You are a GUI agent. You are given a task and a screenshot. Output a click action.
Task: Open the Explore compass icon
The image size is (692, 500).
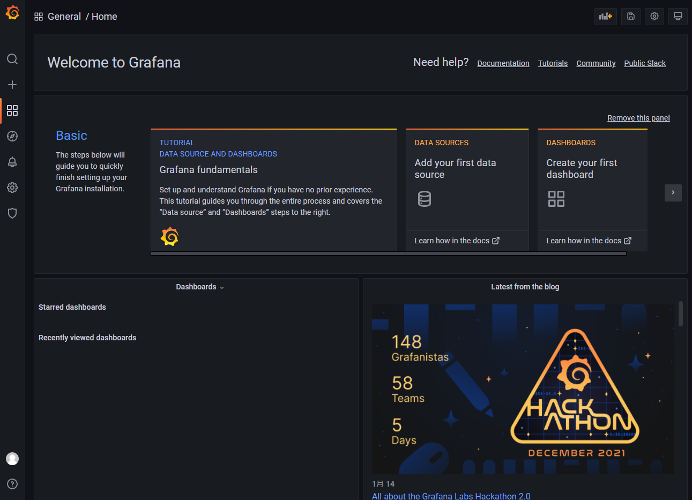click(12, 136)
